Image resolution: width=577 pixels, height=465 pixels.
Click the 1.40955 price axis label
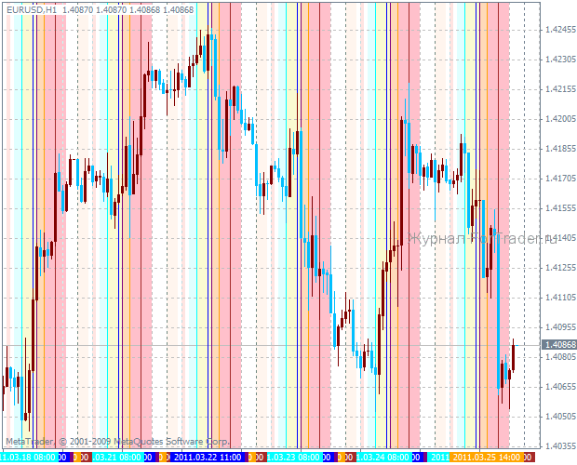click(x=560, y=326)
